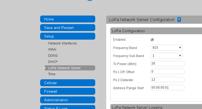Go to the Home menu

coord(68,19)
